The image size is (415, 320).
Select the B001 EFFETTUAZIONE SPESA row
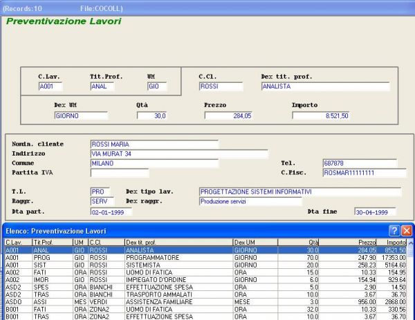(x=205, y=317)
